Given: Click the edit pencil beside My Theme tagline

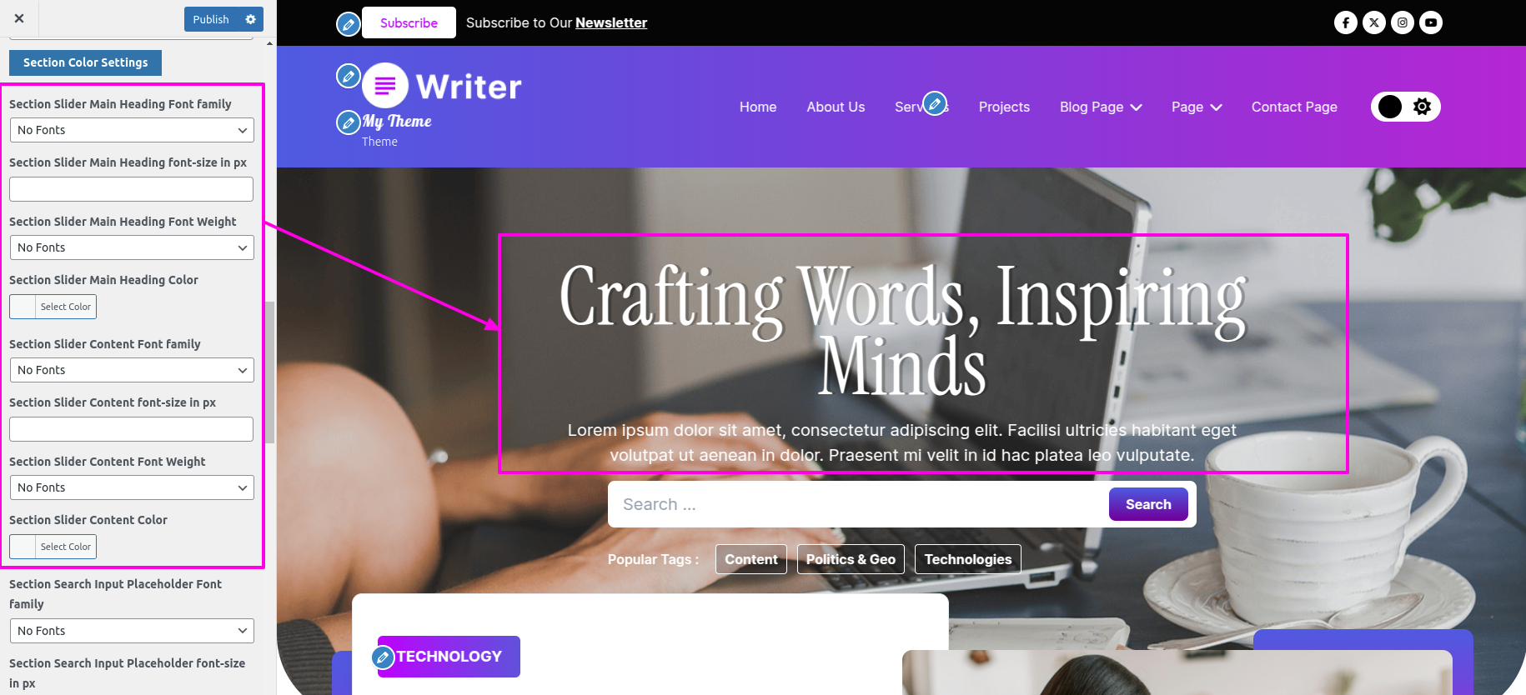Looking at the screenshot, I should (348, 122).
